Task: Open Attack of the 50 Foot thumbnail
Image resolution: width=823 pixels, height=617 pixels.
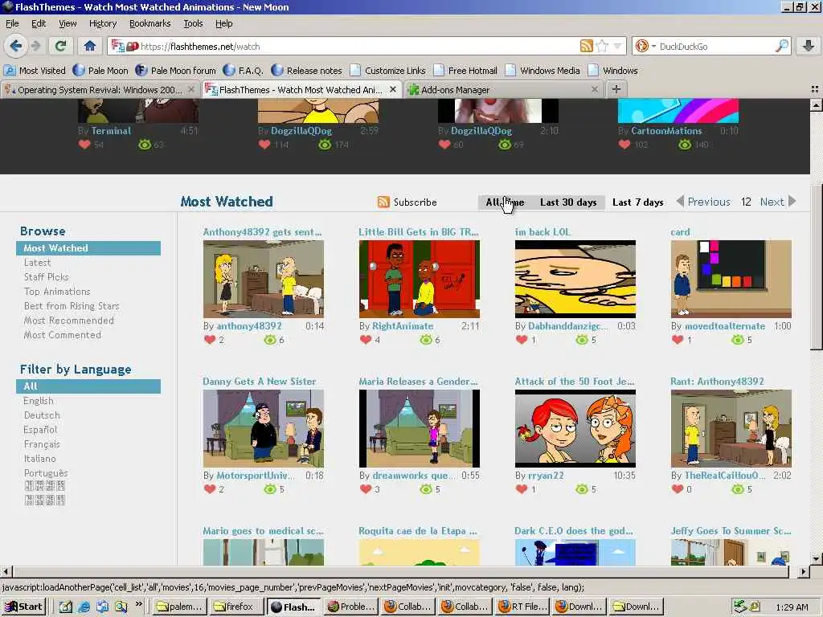Action: (x=575, y=428)
